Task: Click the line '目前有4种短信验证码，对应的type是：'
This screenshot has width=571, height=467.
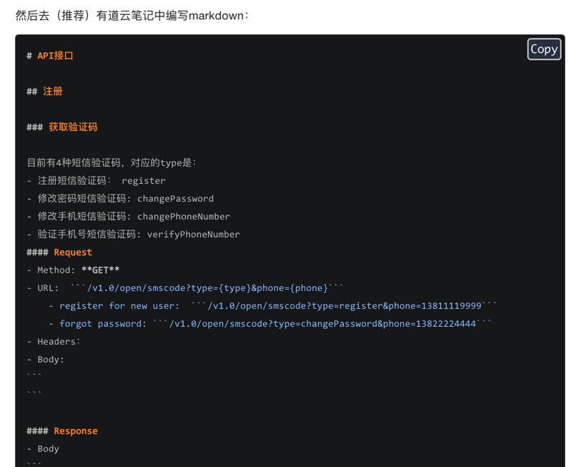Action: pyautogui.click(x=111, y=162)
